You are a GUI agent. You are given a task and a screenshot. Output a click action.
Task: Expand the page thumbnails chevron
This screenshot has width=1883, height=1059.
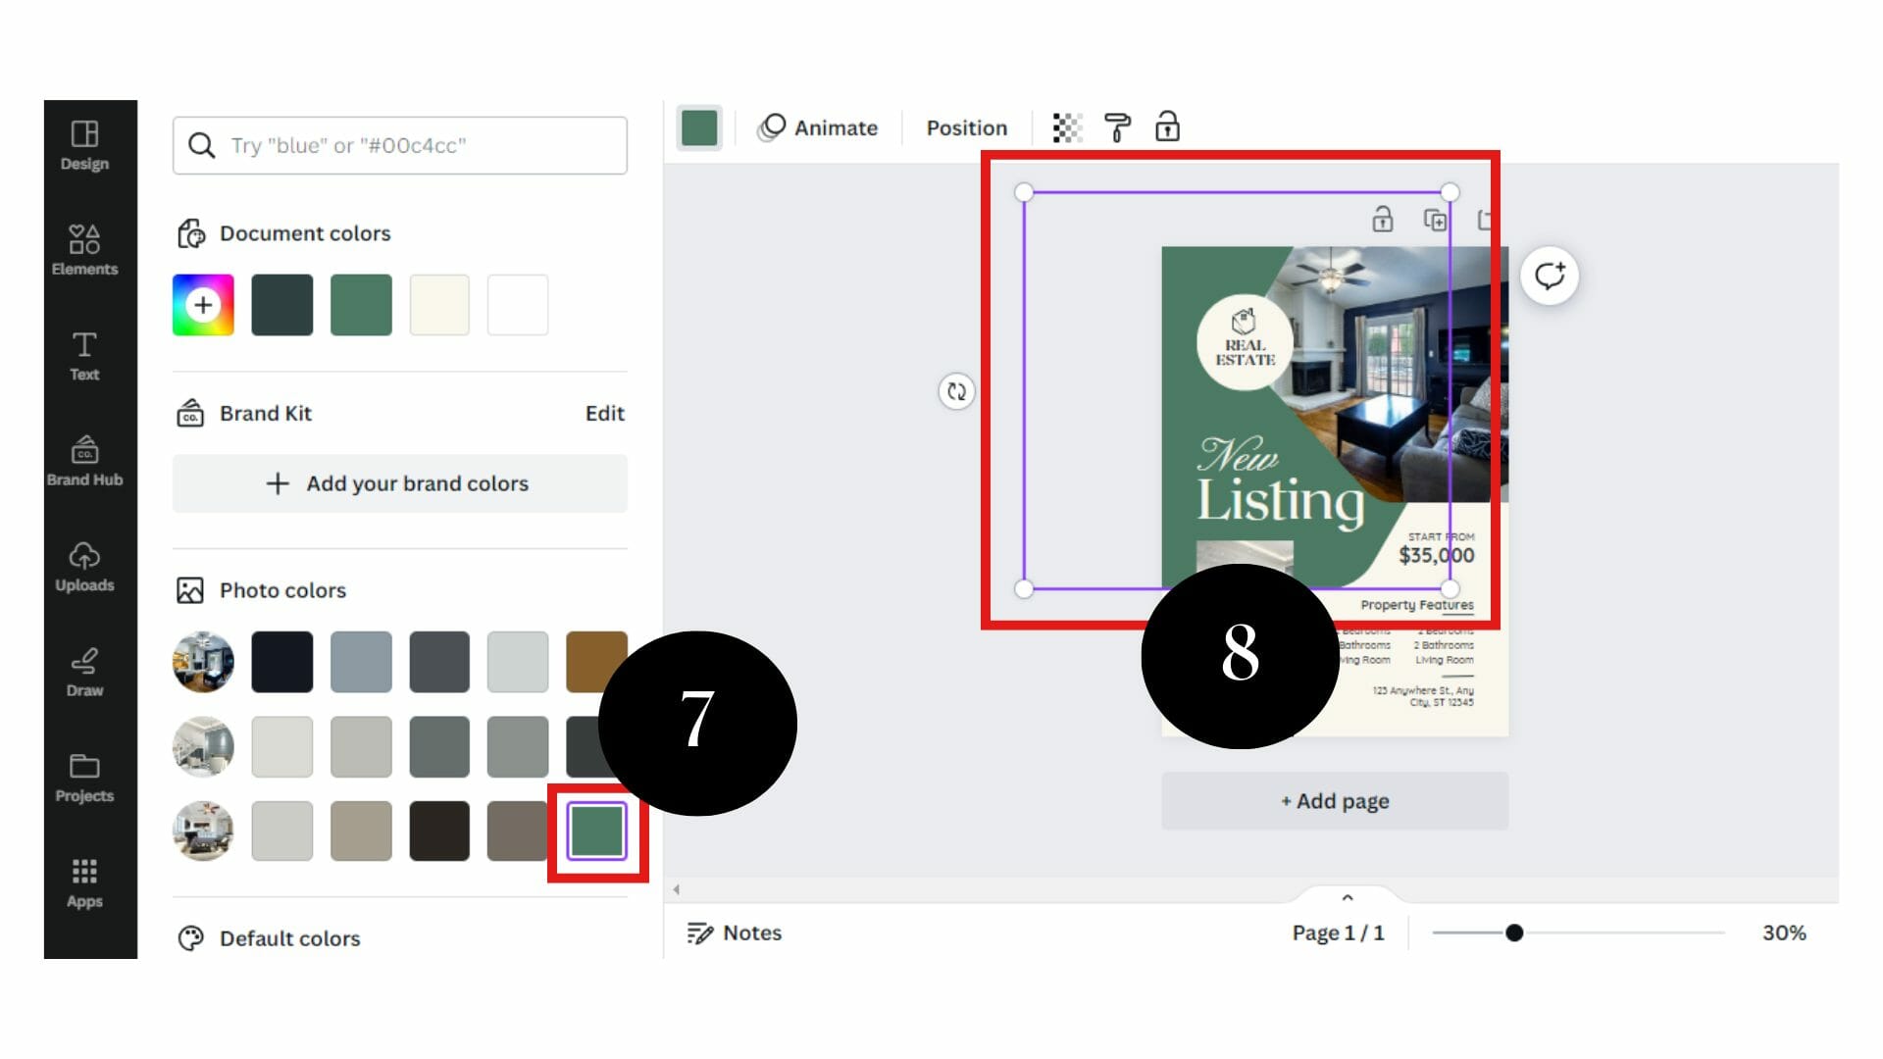coord(1348,897)
